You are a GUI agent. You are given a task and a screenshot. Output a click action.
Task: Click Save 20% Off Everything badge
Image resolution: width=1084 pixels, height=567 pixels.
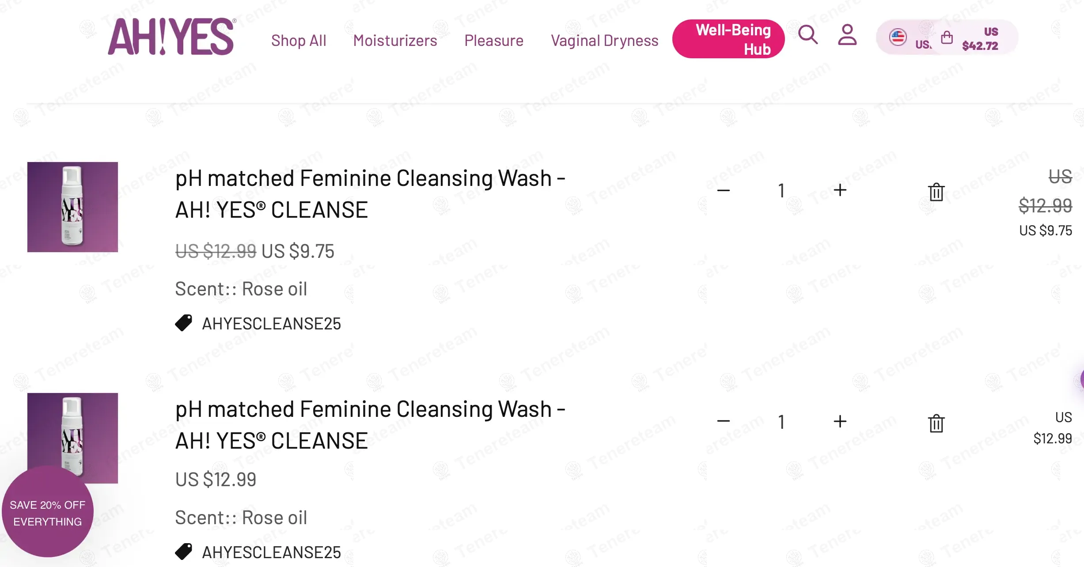point(48,513)
